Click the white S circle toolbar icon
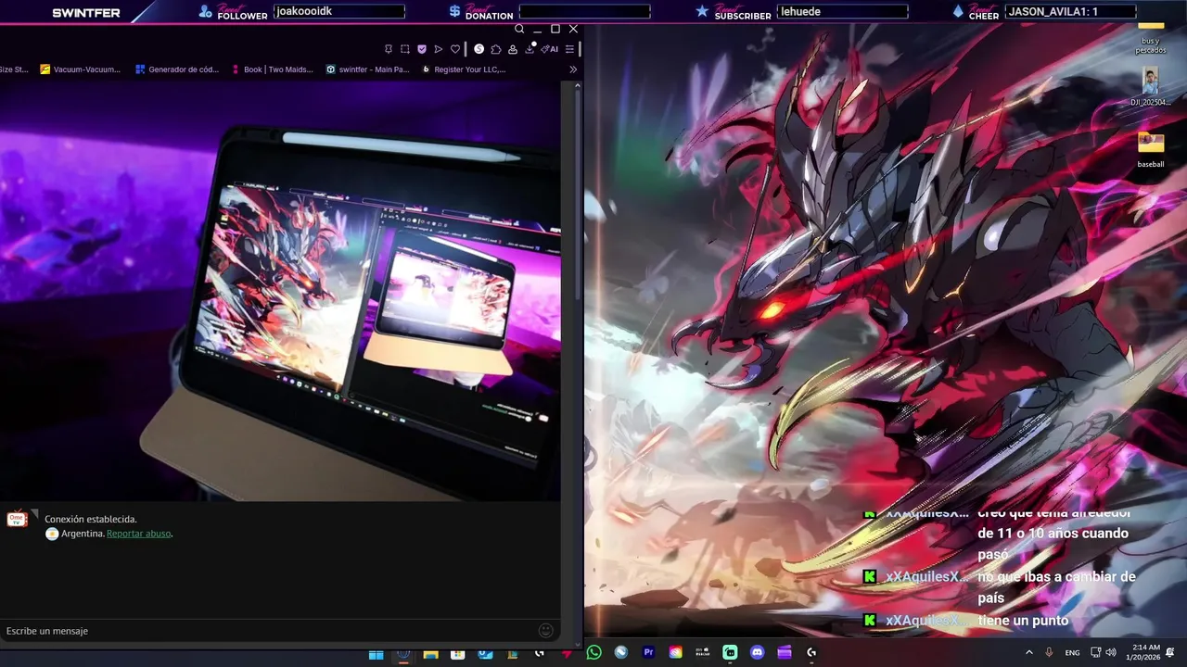 pos(479,49)
